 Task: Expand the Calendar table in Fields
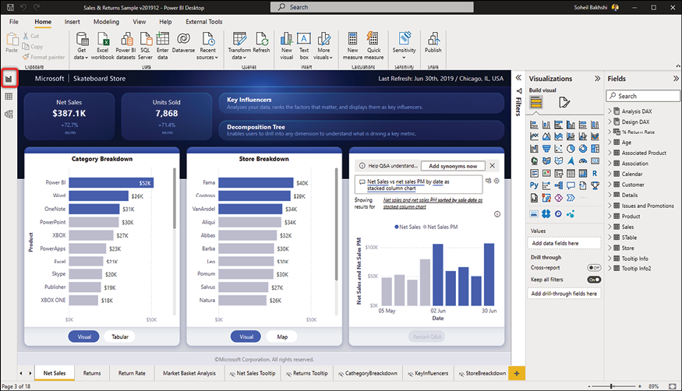pos(610,174)
